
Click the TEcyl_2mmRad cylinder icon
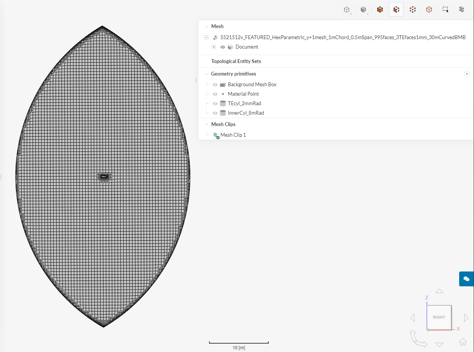223,104
